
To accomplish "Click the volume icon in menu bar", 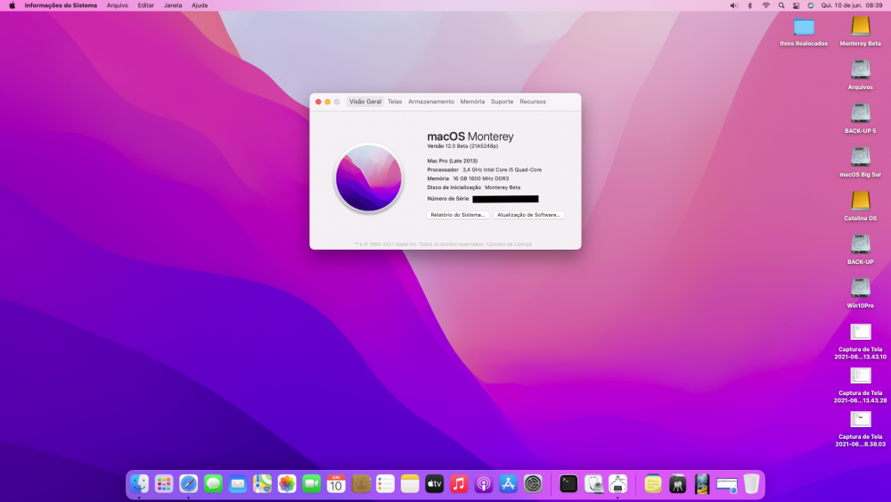I will tap(733, 5).
